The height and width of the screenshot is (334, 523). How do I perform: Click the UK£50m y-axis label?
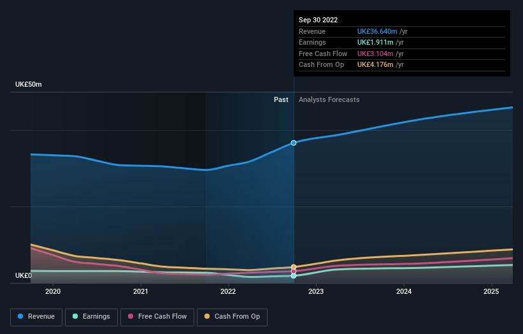click(x=29, y=84)
